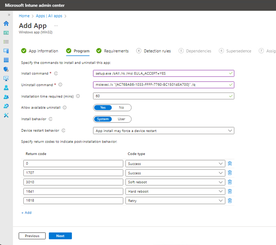Open All services list icon in sidebar
This screenshot has width=276, height=245.
click(6, 42)
